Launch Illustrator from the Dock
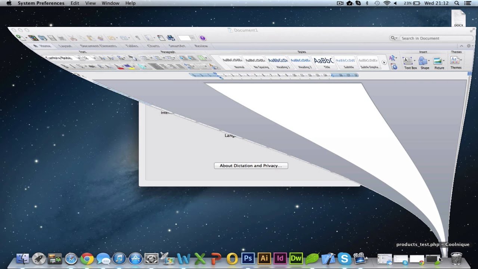The height and width of the screenshot is (269, 478). click(264, 258)
